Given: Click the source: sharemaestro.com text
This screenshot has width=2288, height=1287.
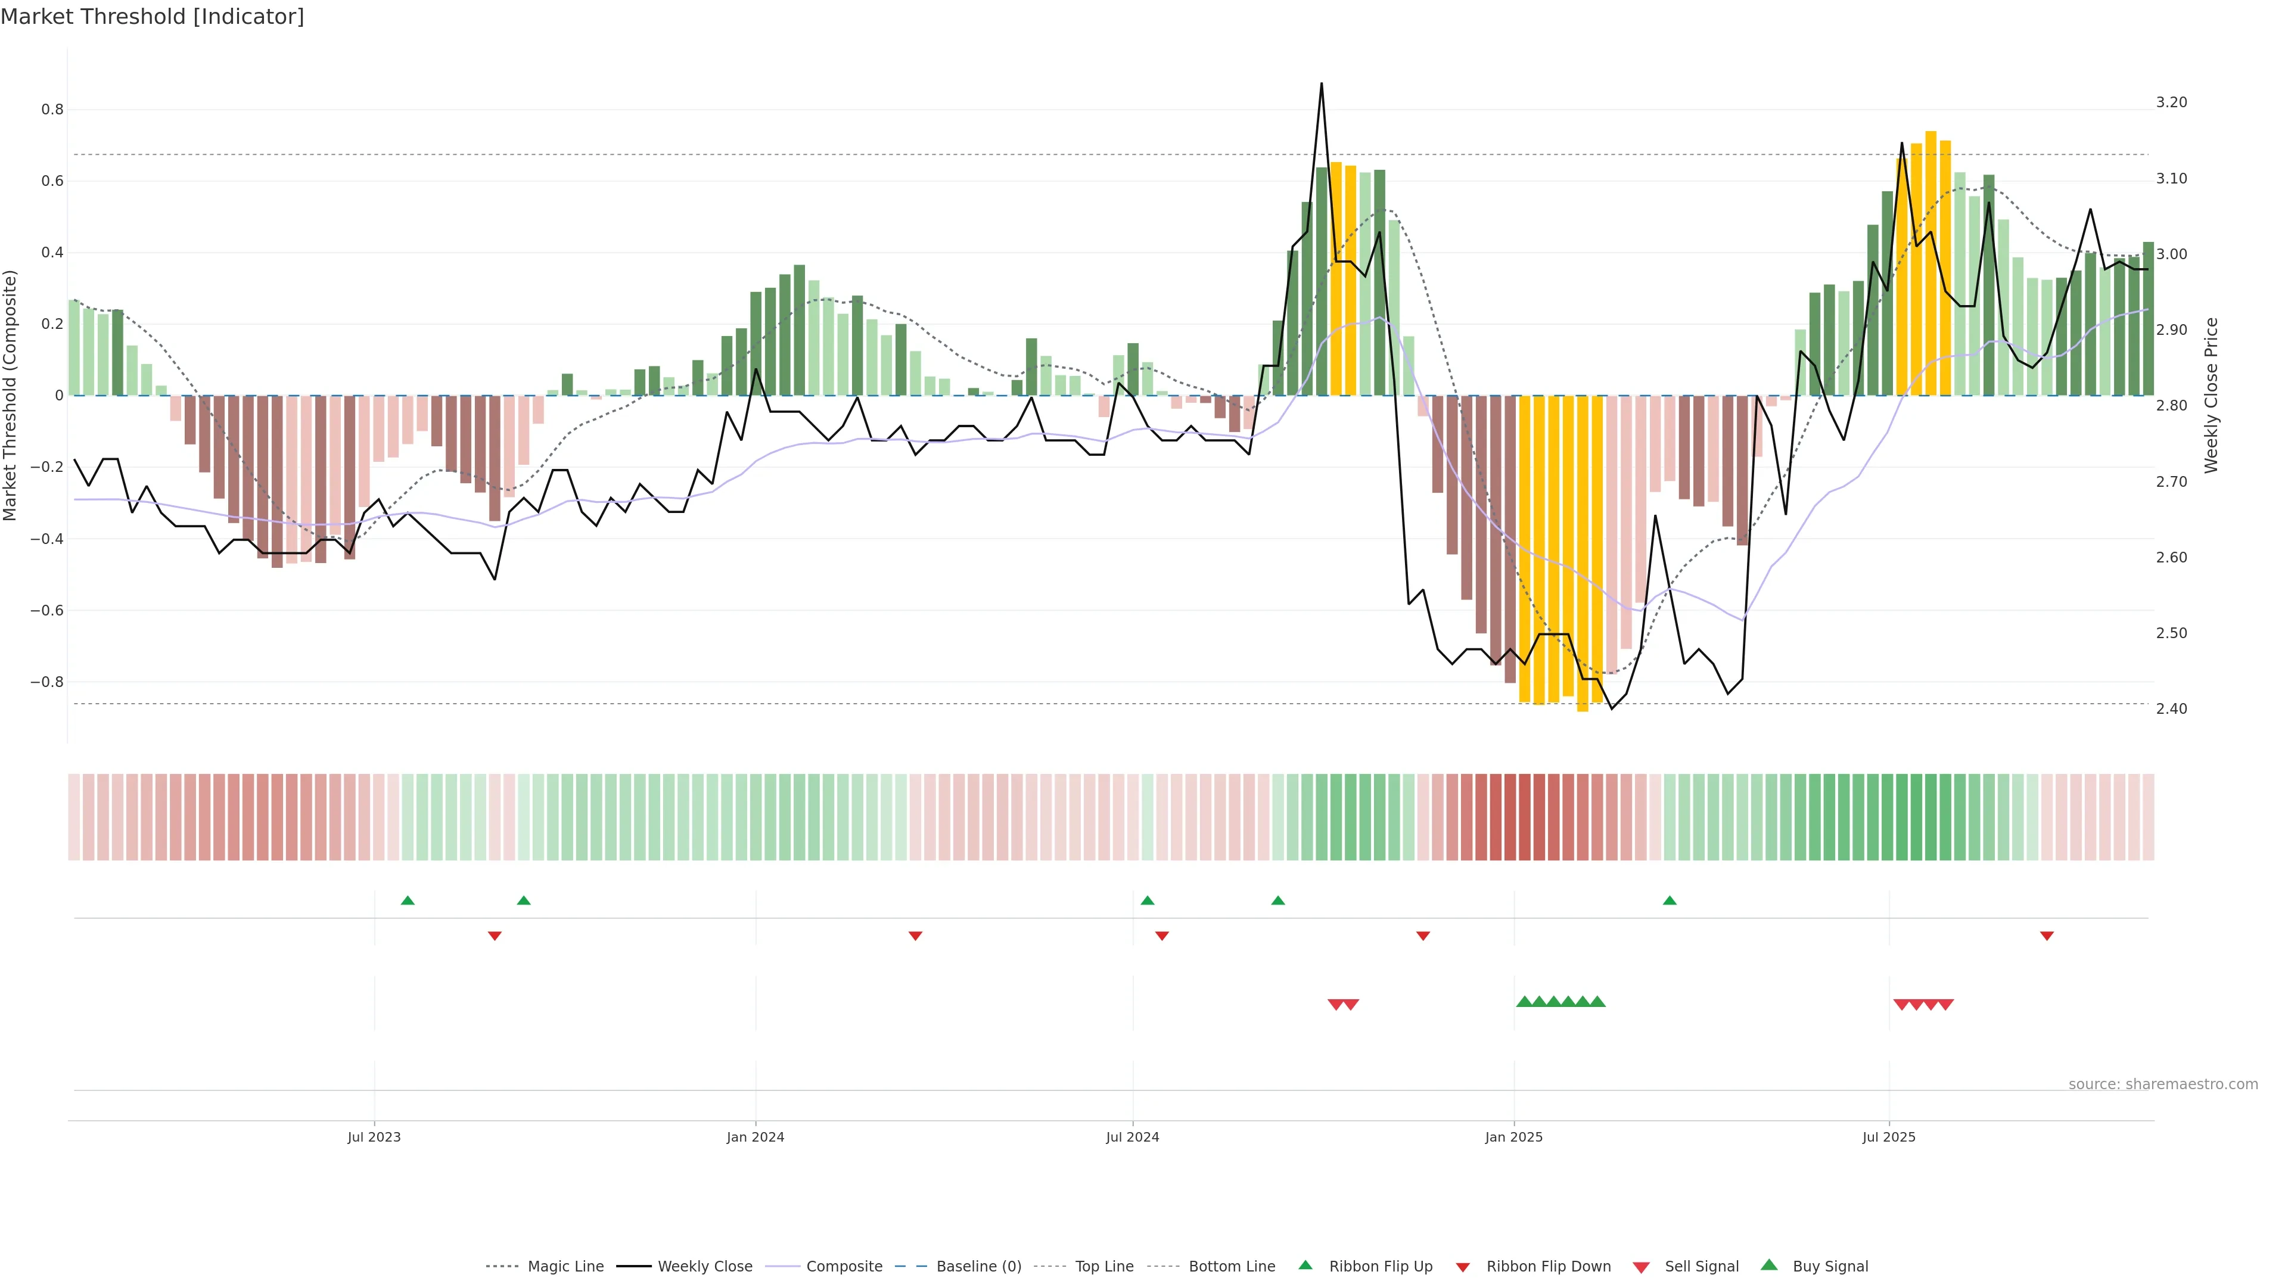Looking at the screenshot, I should 2163,1084.
